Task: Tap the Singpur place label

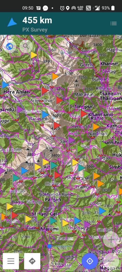Action: pyautogui.click(x=84, y=106)
